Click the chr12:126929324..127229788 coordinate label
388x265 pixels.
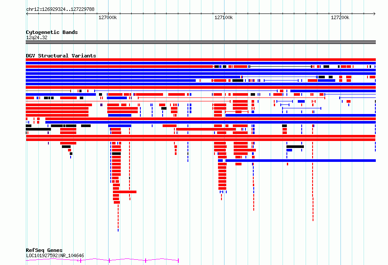click(60, 9)
